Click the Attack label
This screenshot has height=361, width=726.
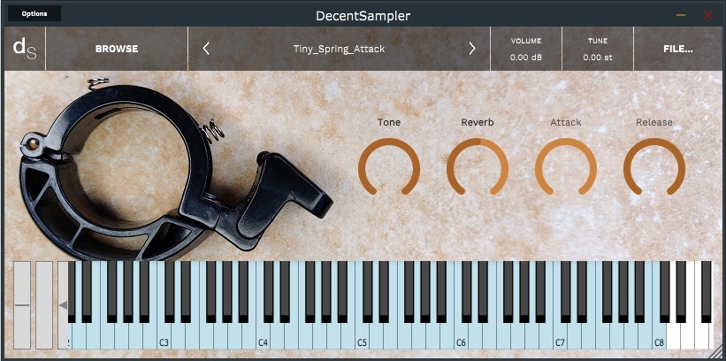tap(566, 122)
